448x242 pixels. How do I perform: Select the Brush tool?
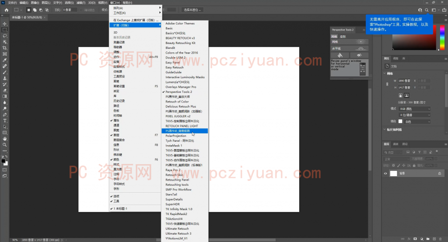5,72
